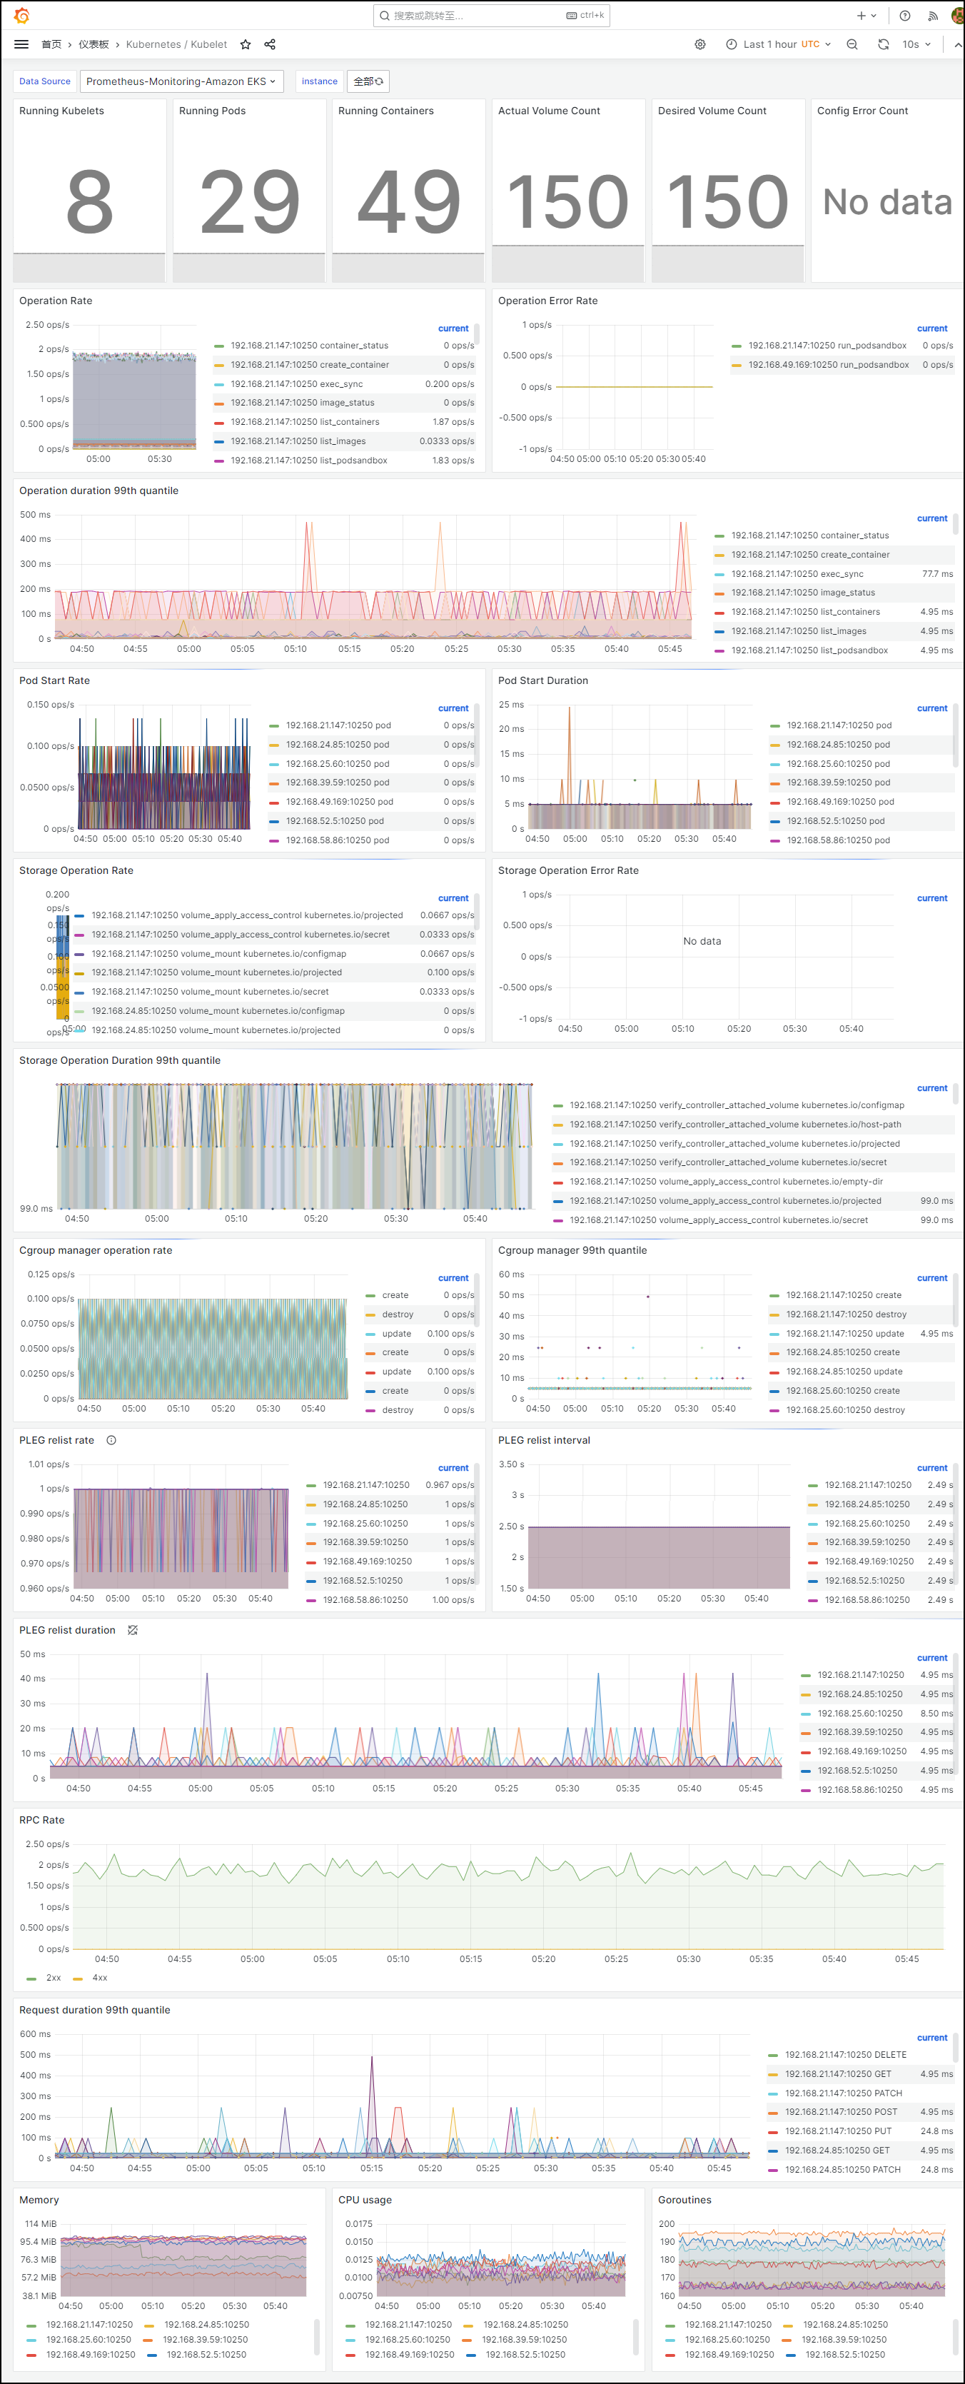Click the Running Kubelets value 8
Screen dimensions: 965x2384
90,202
